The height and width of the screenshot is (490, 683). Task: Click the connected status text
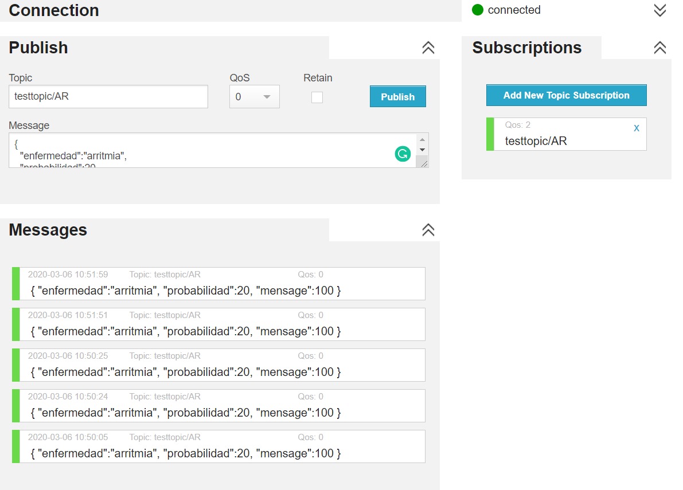[x=514, y=10]
